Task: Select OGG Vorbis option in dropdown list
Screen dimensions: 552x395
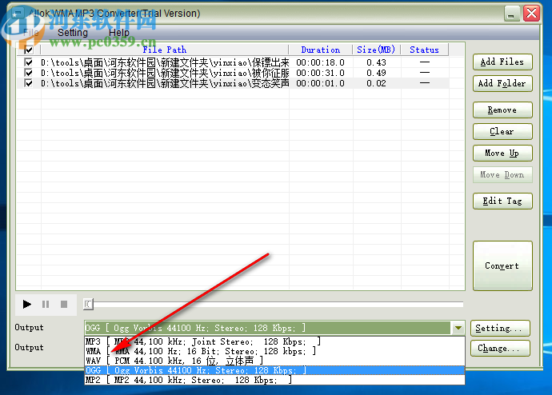Action: [x=274, y=370]
